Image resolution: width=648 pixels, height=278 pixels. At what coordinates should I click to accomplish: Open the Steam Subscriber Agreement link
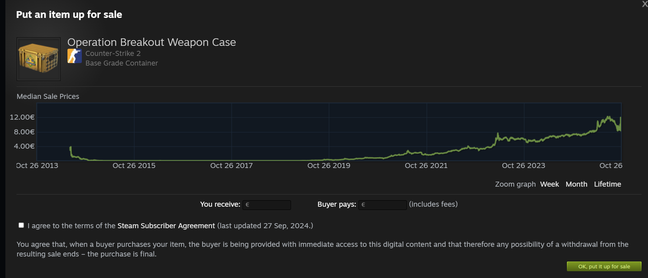(x=166, y=226)
